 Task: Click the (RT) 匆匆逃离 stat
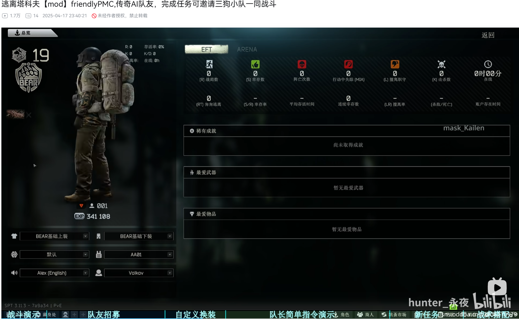pyautogui.click(x=209, y=101)
